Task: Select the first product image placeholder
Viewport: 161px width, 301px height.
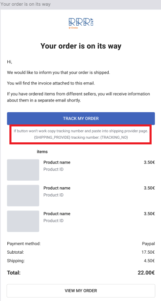Action: [x=23, y=170]
